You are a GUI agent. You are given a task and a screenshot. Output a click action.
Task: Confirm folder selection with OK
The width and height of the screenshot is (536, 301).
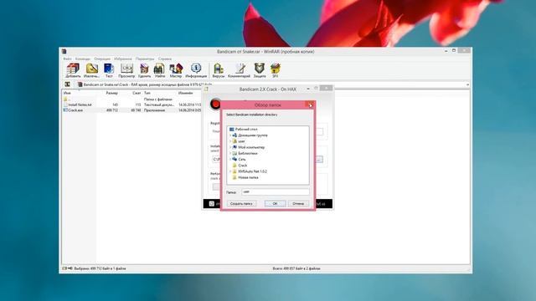tap(275, 203)
